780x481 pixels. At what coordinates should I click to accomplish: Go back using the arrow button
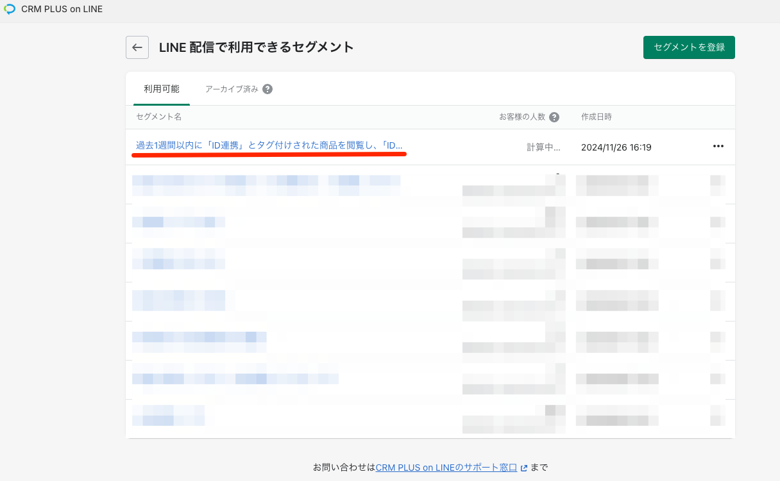[x=137, y=47]
